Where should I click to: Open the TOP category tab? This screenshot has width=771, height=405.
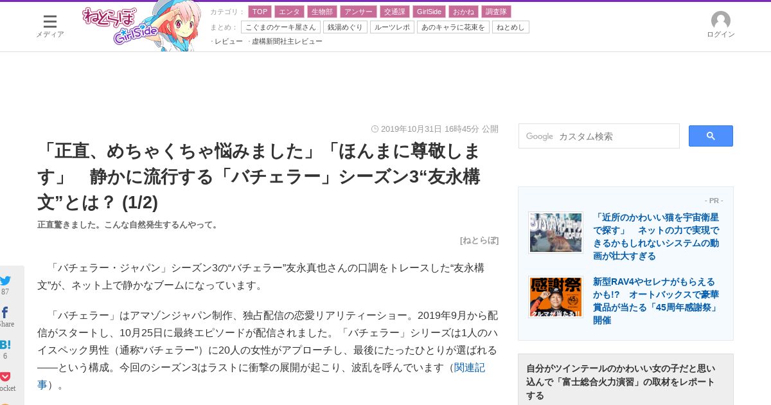pos(260,12)
